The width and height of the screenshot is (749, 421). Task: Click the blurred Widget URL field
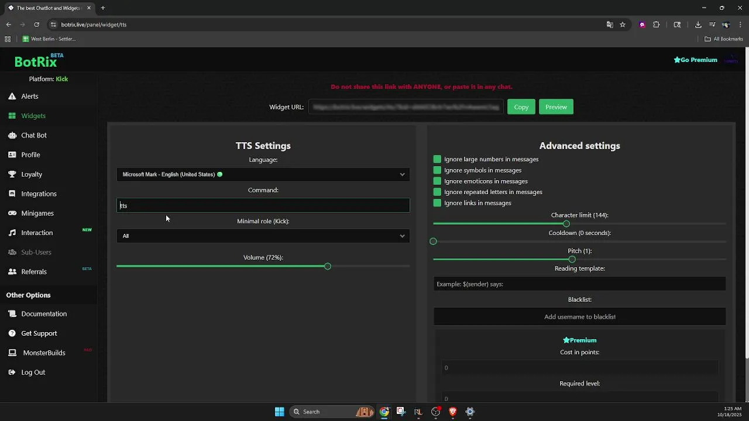(406, 107)
